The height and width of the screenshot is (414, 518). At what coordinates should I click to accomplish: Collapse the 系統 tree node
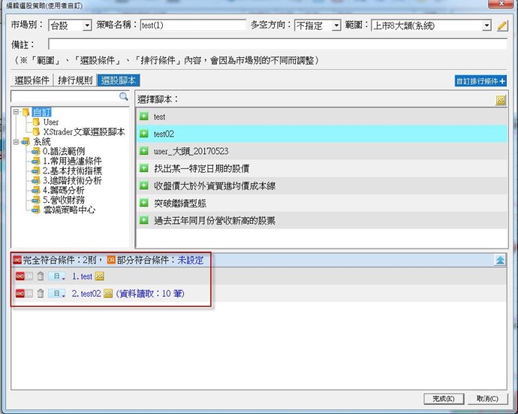16,142
